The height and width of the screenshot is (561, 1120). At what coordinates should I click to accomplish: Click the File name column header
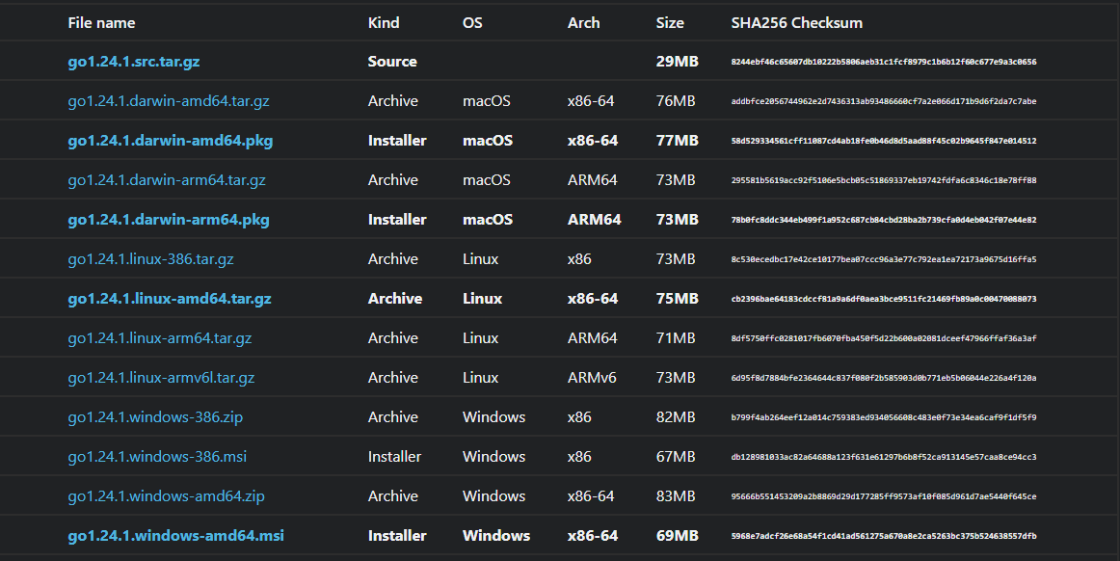coord(101,22)
